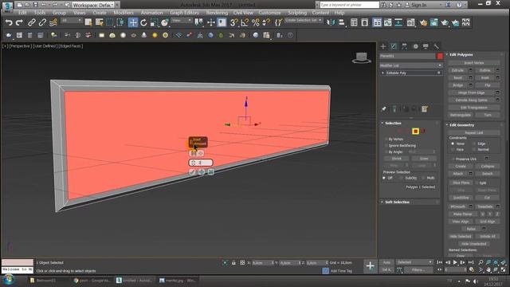Click Maximize Viewport Toggle icon
Viewport: 510px width, 287px height.
tap(503, 269)
